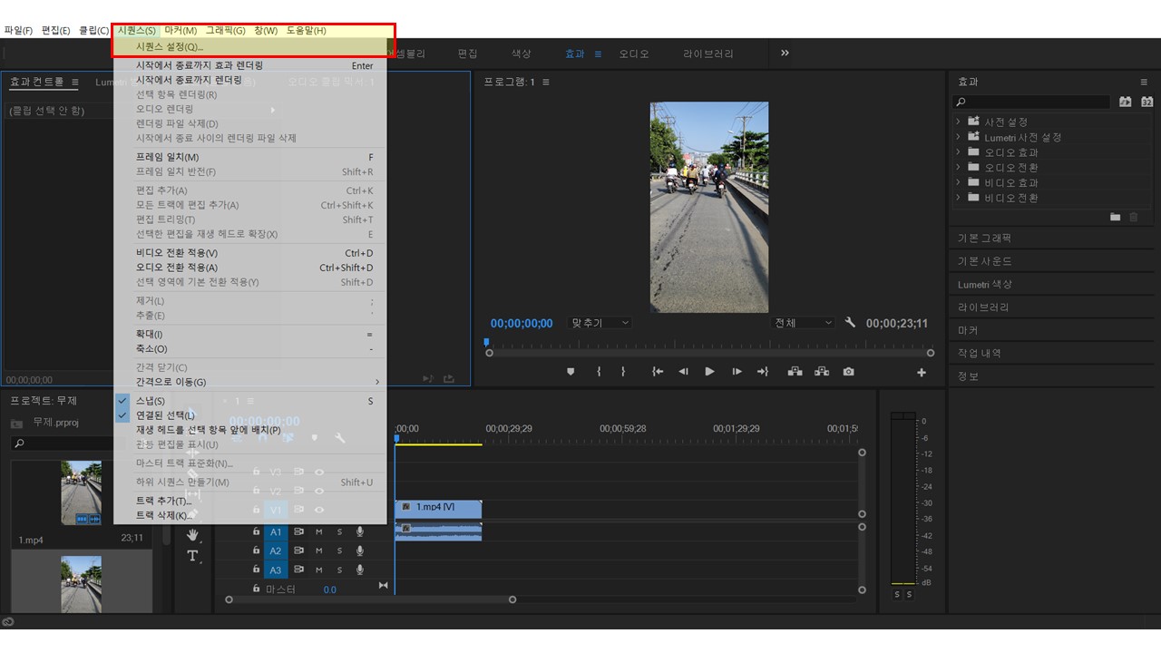Expand the 비디오 전환 folder
Viewport: 1161px width, 653px height.
point(958,198)
